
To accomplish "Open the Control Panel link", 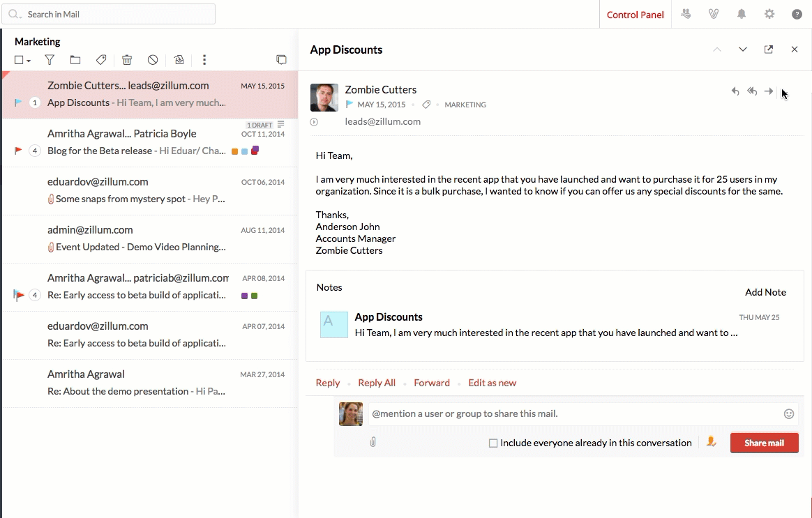I will pos(635,15).
